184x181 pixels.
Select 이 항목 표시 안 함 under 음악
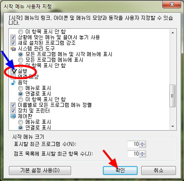(21, 100)
